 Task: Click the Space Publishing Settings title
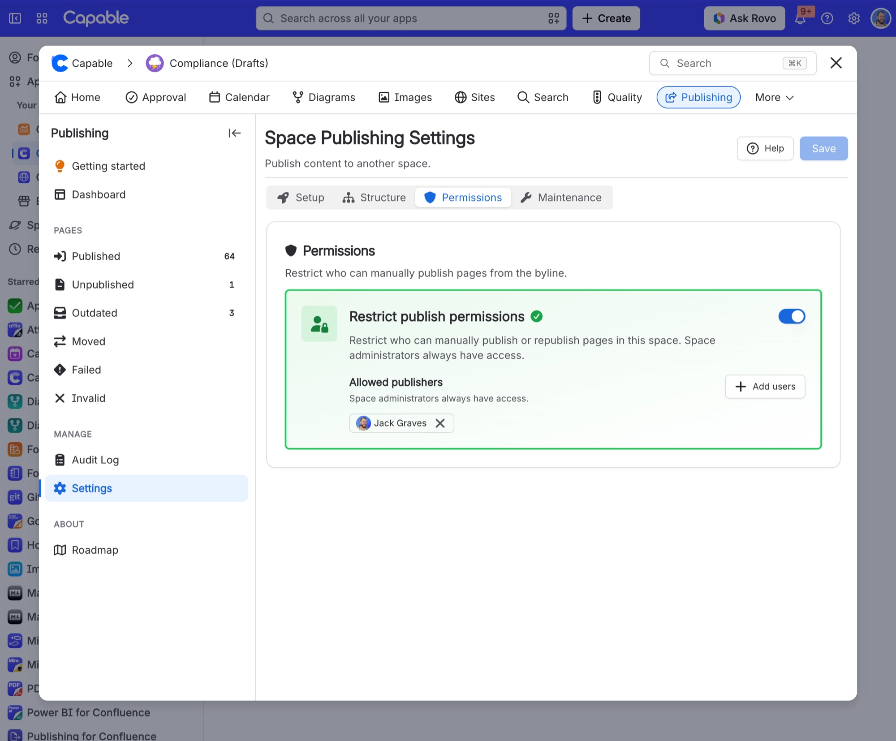pyautogui.click(x=370, y=138)
